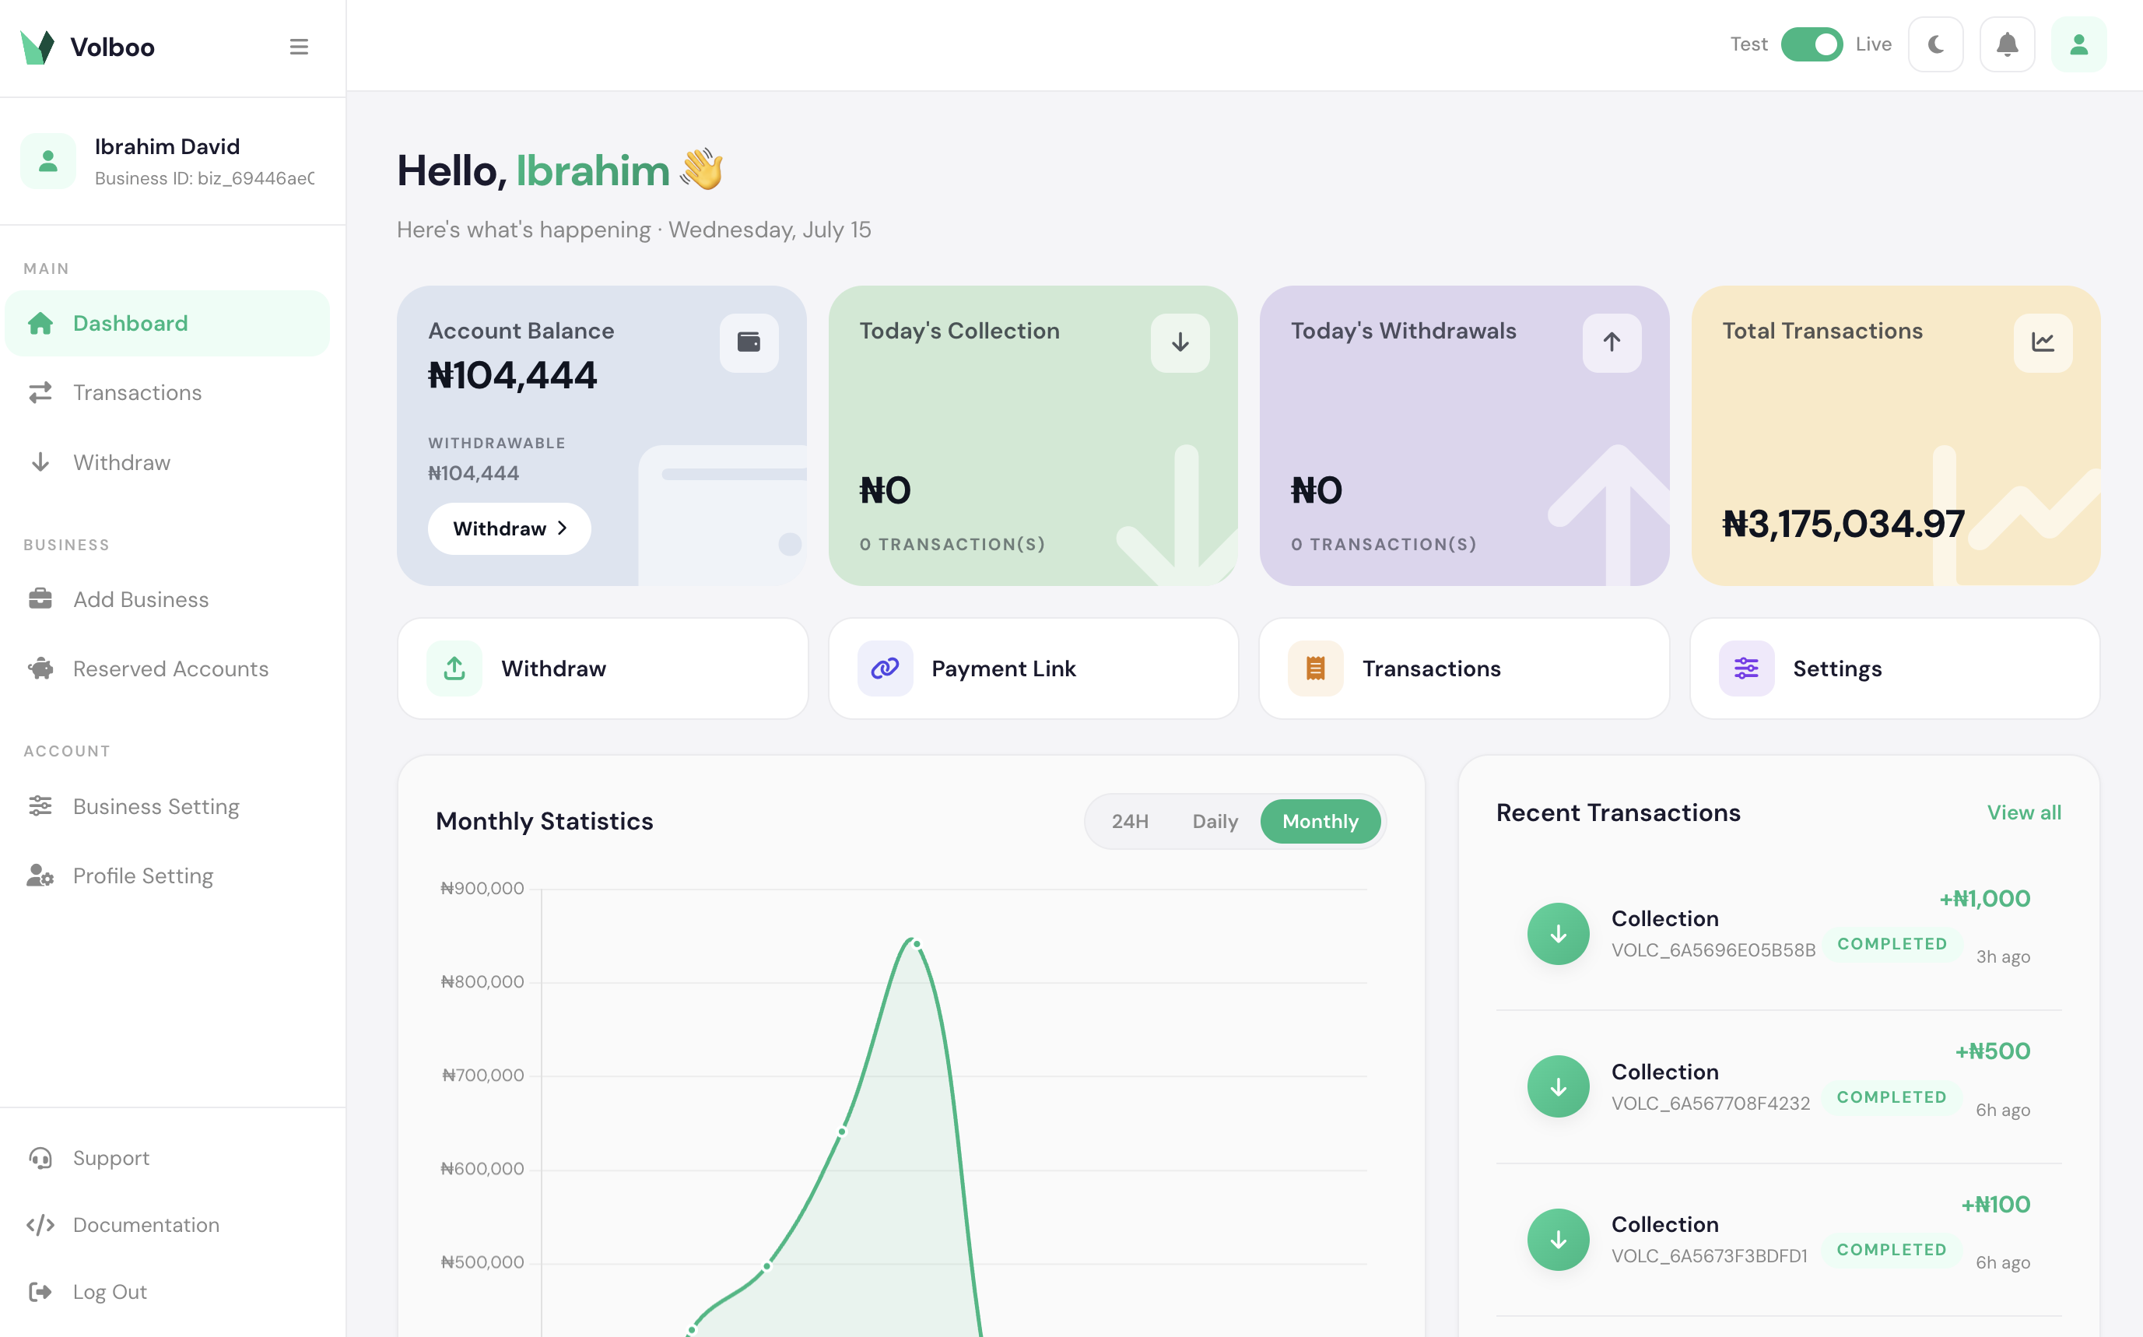Click the headset icon beside Support
This screenshot has width=2143, height=1337.
click(40, 1158)
